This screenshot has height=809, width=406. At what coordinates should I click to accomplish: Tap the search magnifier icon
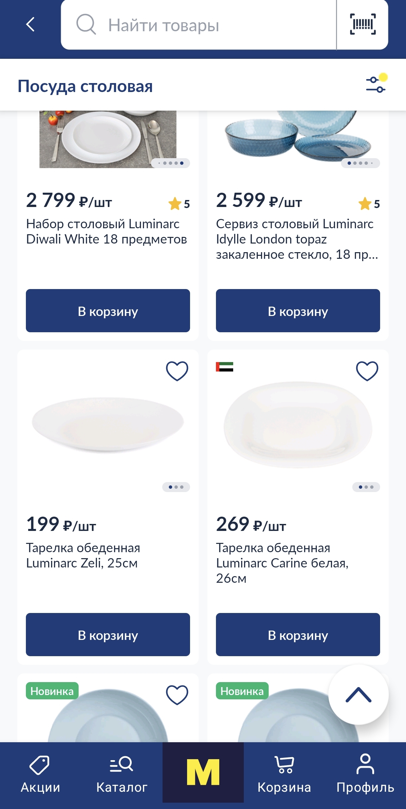(x=86, y=25)
